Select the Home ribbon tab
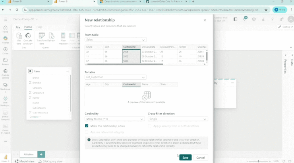This screenshot has width=294, height=163. (28, 27)
